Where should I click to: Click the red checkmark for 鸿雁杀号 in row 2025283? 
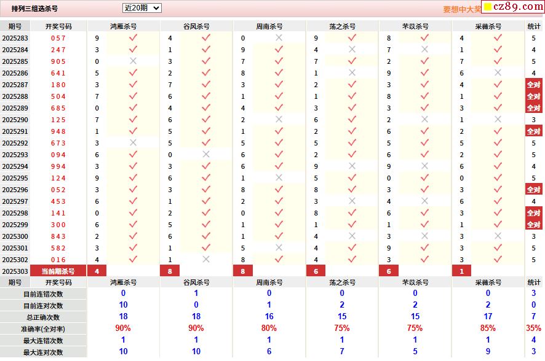click(x=133, y=37)
